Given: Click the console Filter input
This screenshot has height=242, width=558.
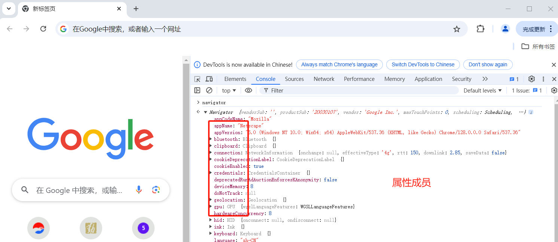Looking at the screenshot, I should (x=359, y=90).
